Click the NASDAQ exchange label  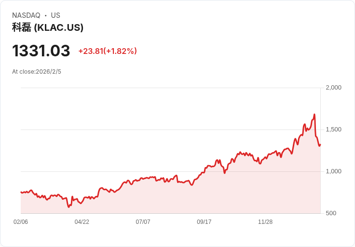(x=26, y=15)
